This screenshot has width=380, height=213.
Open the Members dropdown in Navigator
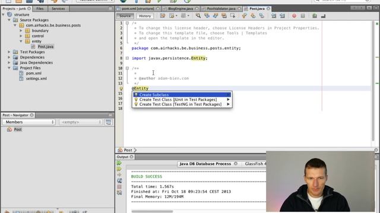click(x=29, y=122)
